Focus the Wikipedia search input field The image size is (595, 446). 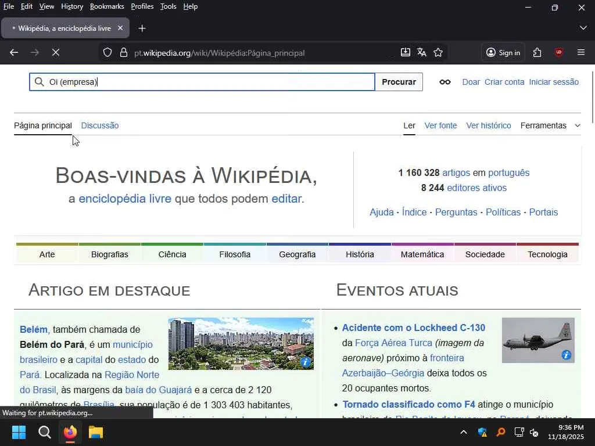tap(202, 82)
